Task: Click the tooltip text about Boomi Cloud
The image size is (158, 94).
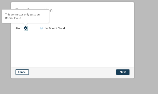Action: click(x=22, y=16)
